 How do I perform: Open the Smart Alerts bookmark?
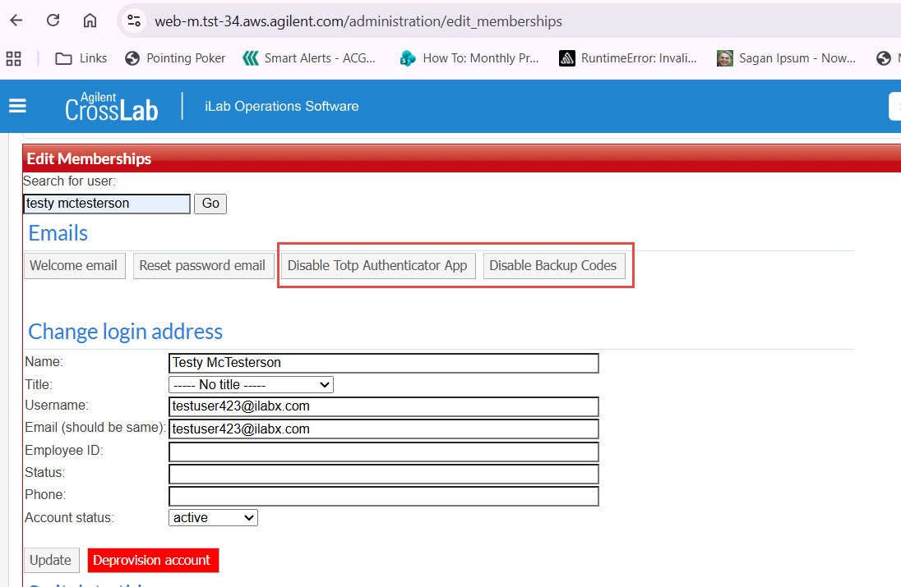pyautogui.click(x=309, y=58)
